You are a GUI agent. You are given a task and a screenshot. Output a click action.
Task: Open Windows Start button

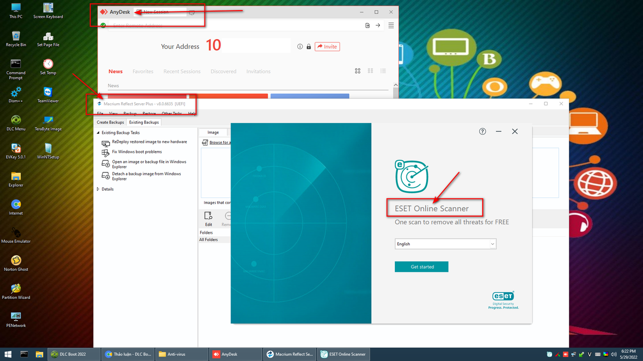click(x=9, y=354)
